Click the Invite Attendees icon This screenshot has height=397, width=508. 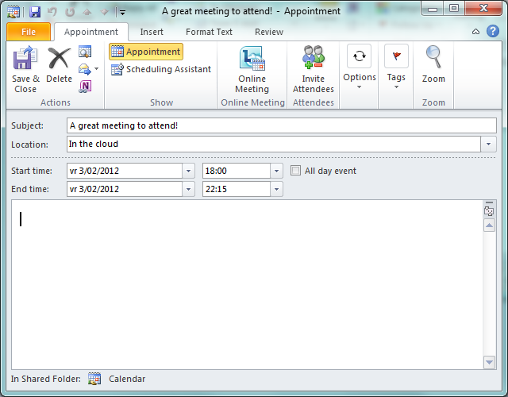[x=313, y=60]
